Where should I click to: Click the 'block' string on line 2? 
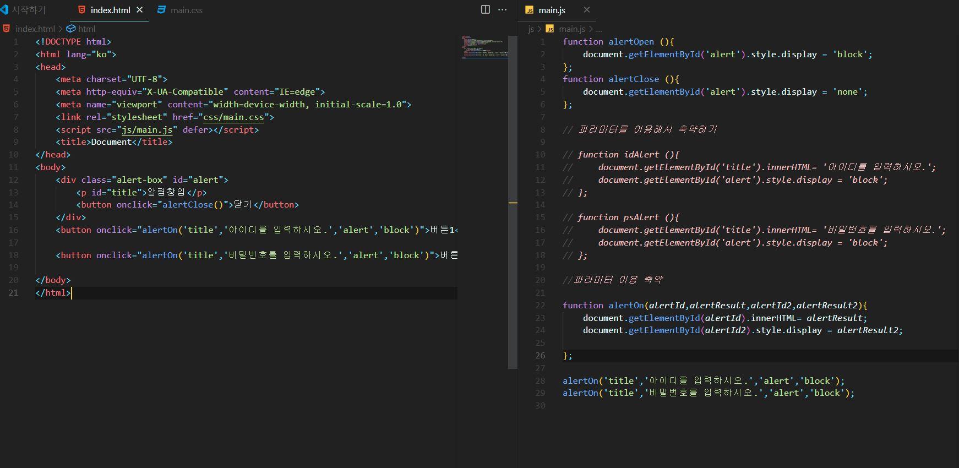(850, 54)
